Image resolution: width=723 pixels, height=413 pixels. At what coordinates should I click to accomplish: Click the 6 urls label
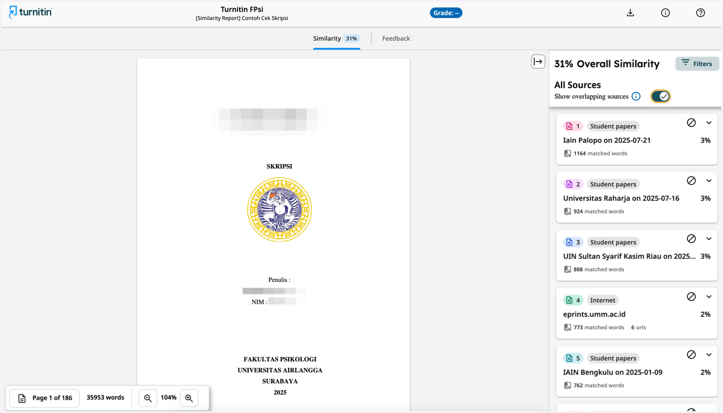(x=639, y=327)
